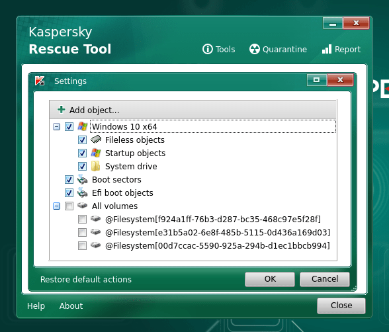Select the System drive label

(x=131, y=167)
